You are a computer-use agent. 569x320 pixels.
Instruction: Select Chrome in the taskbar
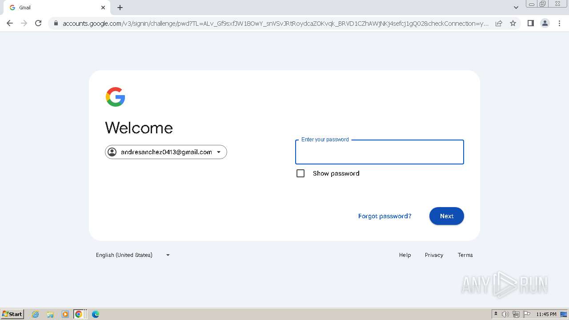coord(79,314)
